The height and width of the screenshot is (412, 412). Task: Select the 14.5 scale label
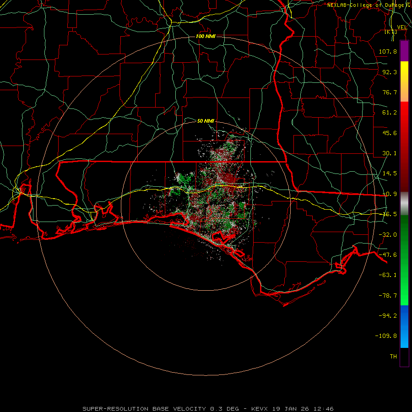pyautogui.click(x=390, y=173)
